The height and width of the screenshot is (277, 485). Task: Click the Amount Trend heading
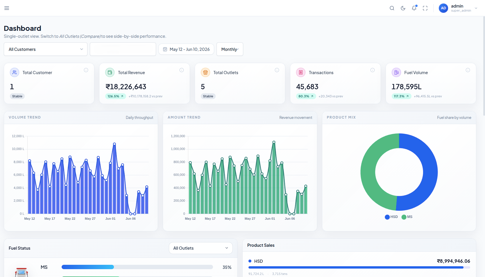point(184,117)
